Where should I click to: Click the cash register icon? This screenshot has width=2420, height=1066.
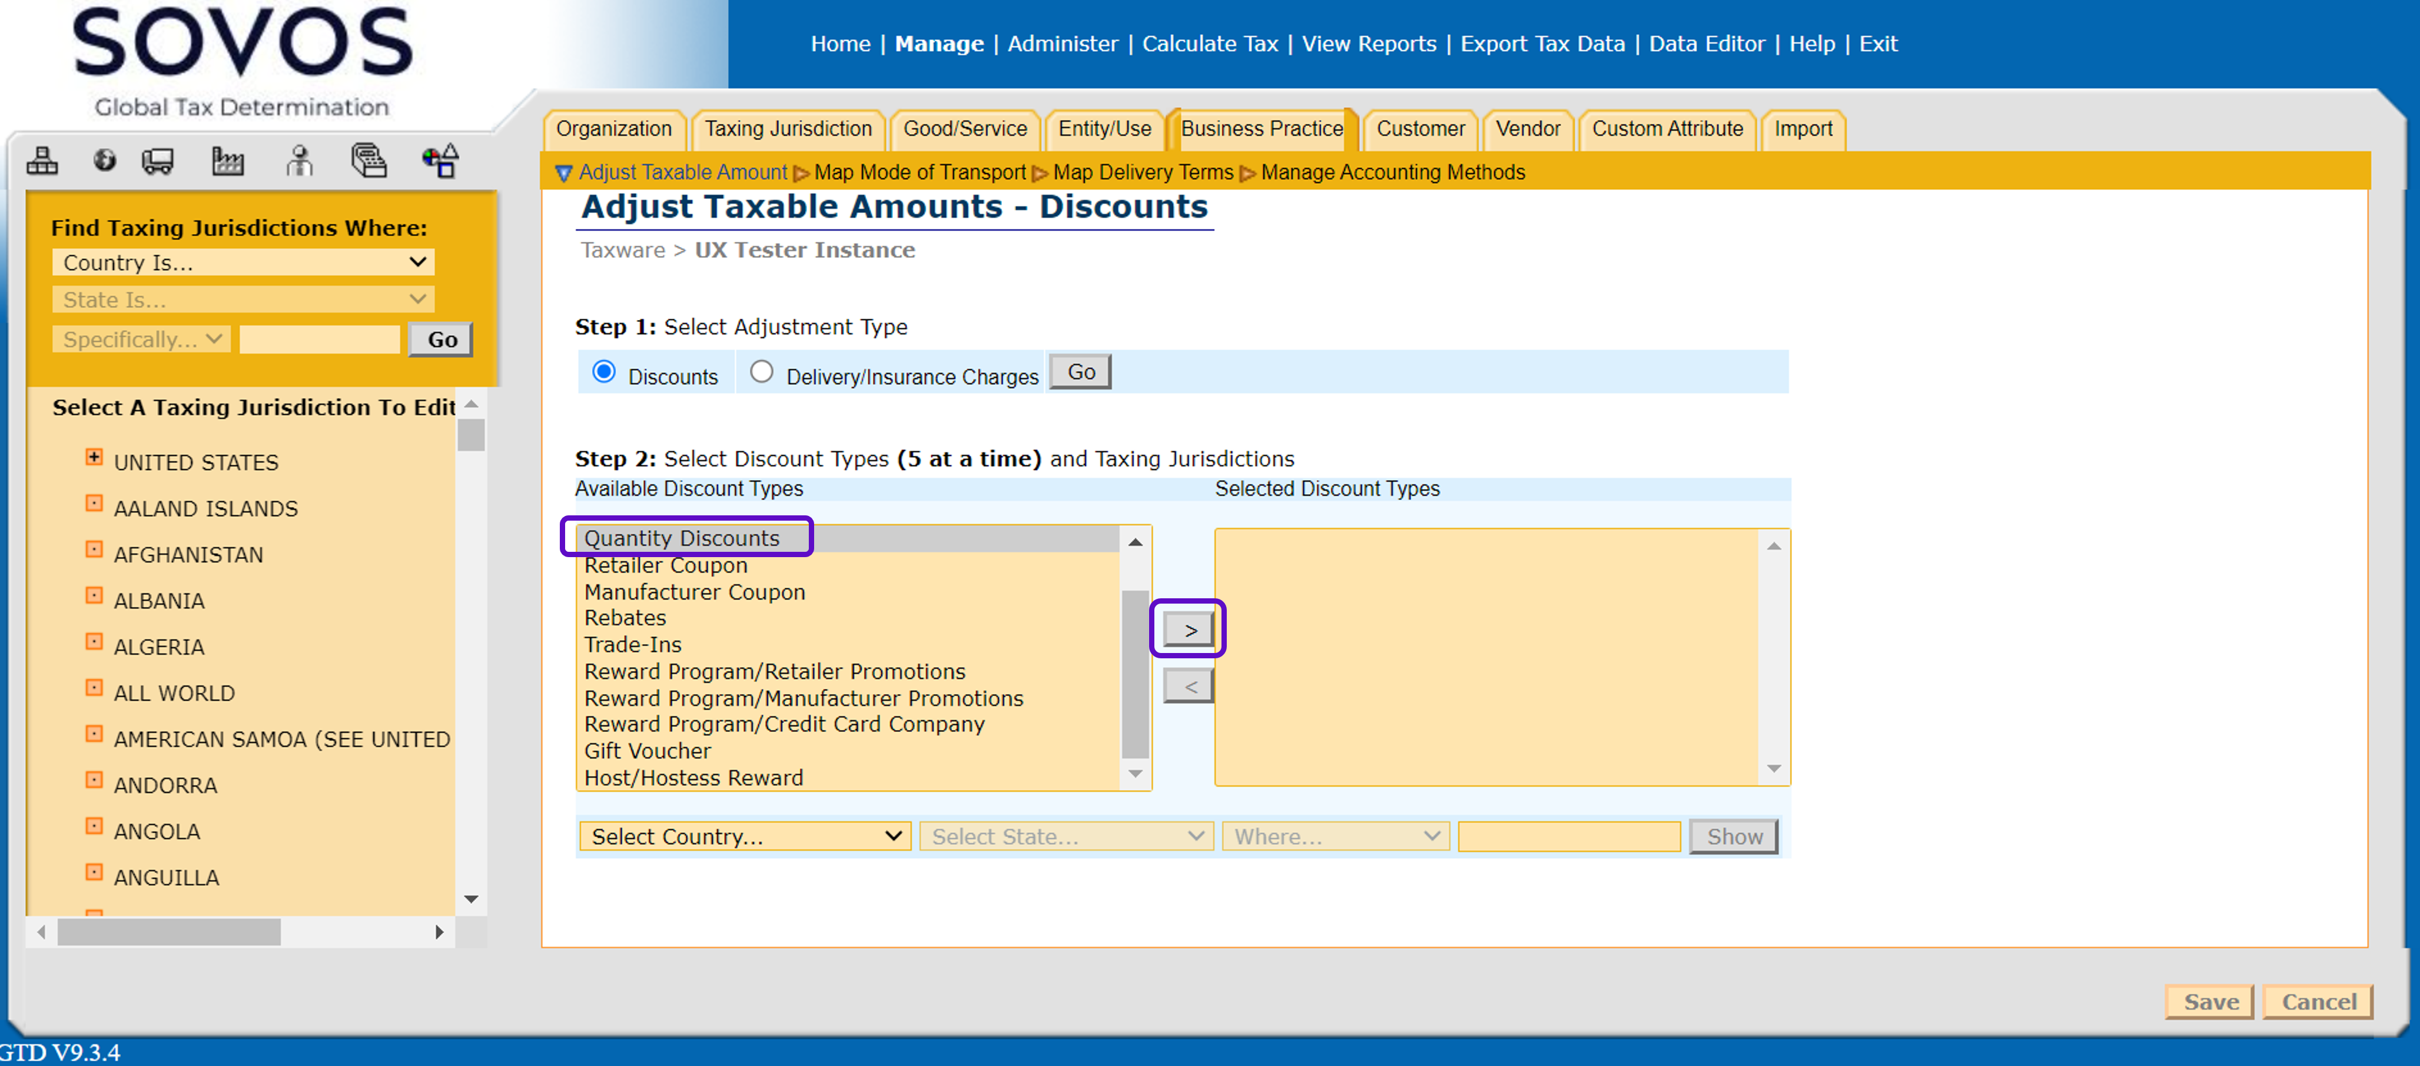(x=369, y=161)
